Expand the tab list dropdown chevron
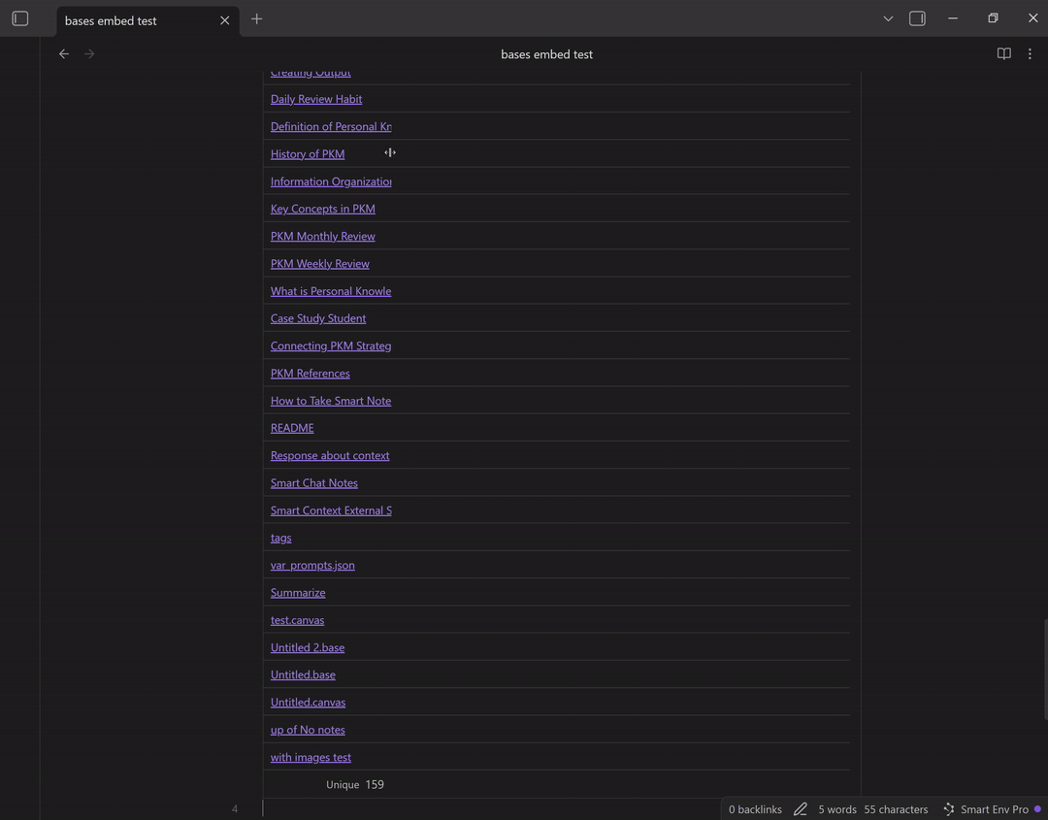The width and height of the screenshot is (1048, 820). (888, 18)
